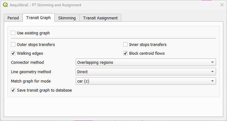Expand the Line geometry method combo box
Viewport: 227px width, 121px height.
point(146,72)
